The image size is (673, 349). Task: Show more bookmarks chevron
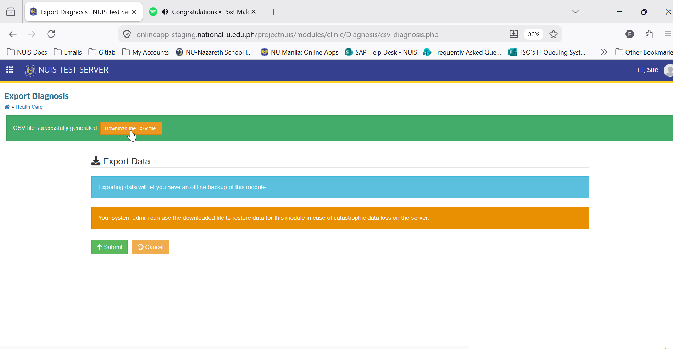coord(604,52)
